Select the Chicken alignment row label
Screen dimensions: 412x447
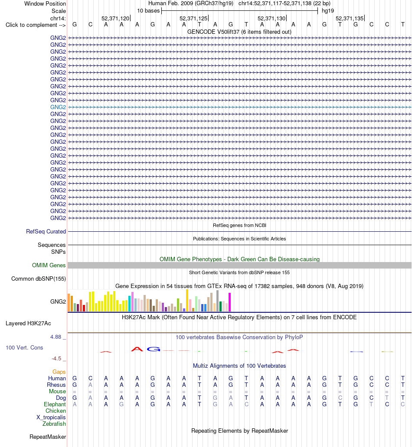(56, 411)
